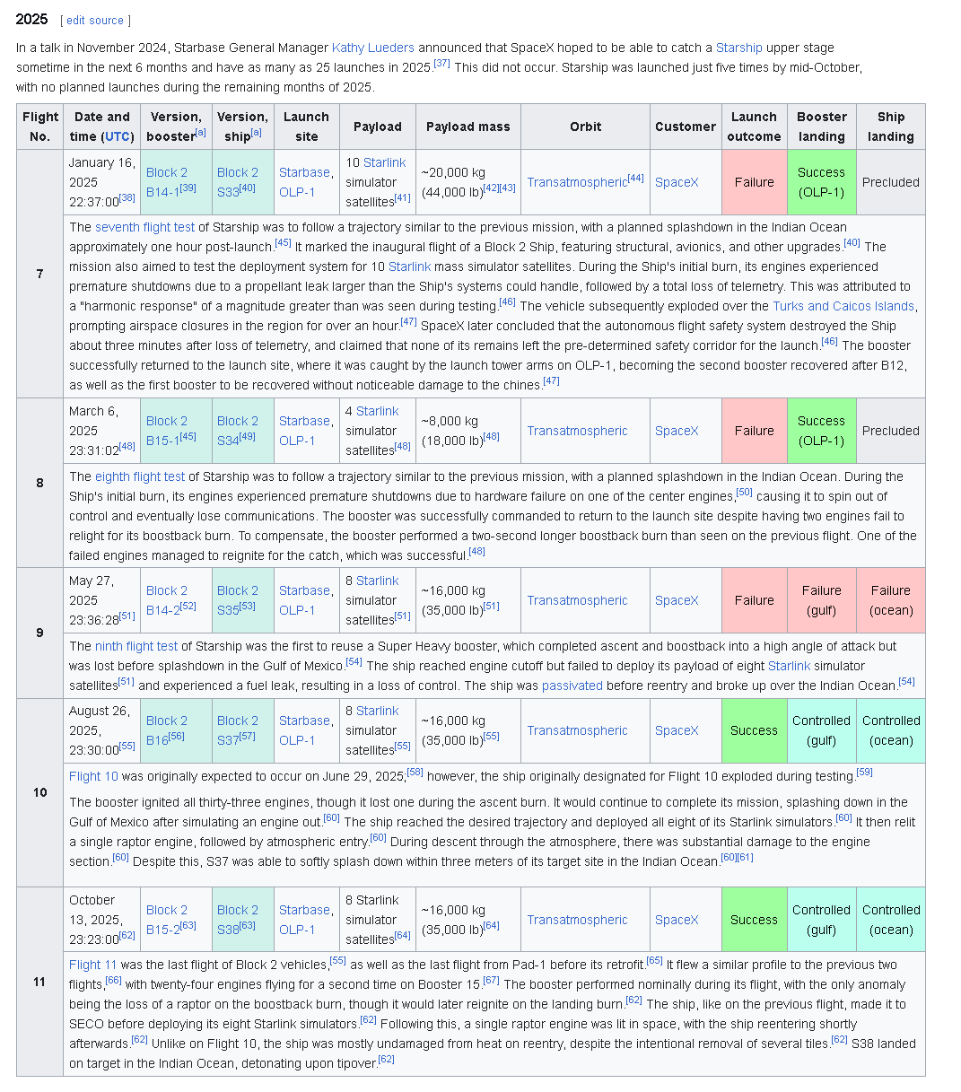Select the 'Launch outcome' column header
961x1092 pixels.
click(754, 127)
